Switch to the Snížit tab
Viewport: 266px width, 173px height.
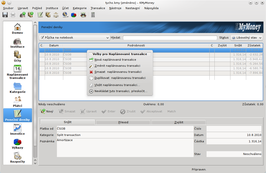[x=68, y=122]
